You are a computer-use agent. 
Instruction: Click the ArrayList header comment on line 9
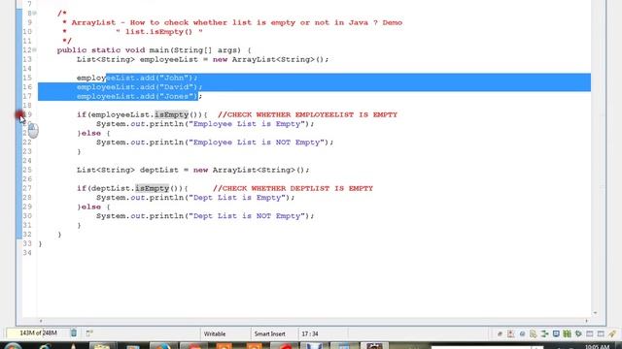[x=237, y=22]
